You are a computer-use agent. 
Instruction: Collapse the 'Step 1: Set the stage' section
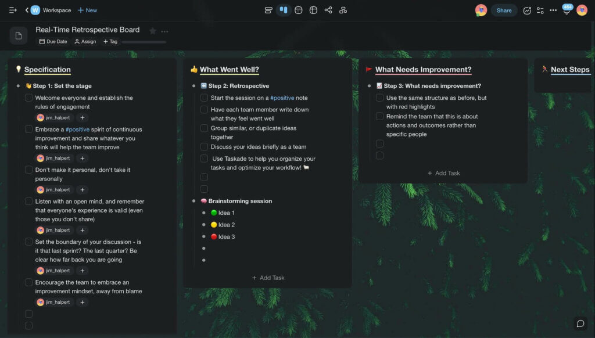(19, 86)
